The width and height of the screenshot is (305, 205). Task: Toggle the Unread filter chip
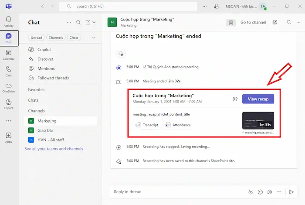coord(37,38)
